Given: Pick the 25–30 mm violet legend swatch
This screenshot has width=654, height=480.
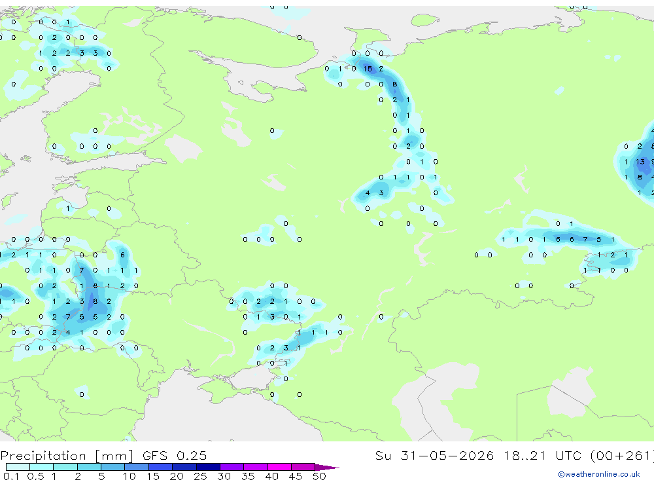Looking at the screenshot, I should (208, 467).
